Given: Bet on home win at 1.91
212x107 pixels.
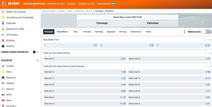Looking at the screenshot, I should click(71, 46).
